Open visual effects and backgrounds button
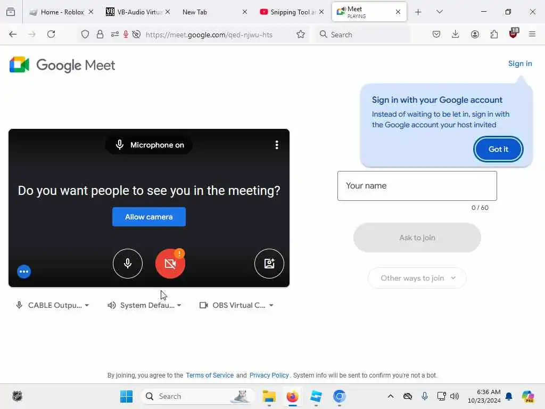 click(269, 264)
